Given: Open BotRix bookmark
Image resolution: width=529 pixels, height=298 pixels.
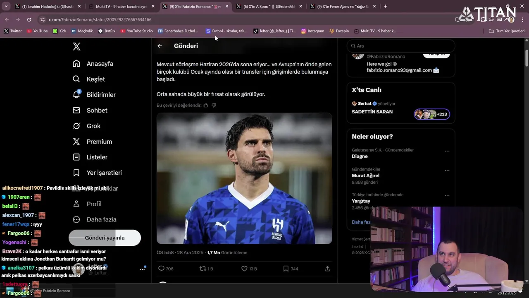Looking at the screenshot, I should click(x=107, y=31).
